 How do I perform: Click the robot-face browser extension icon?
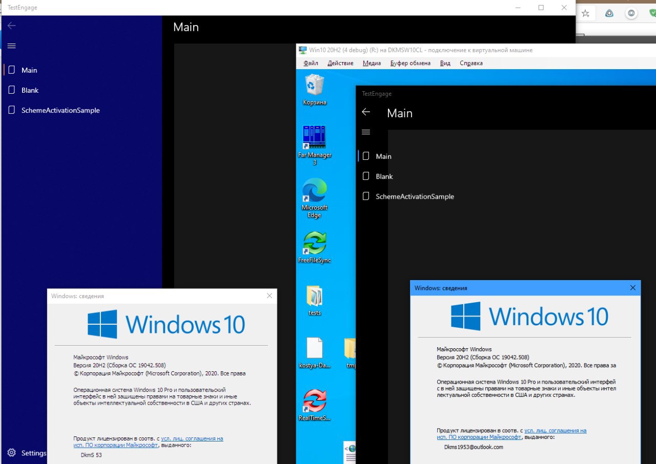pyautogui.click(x=631, y=14)
